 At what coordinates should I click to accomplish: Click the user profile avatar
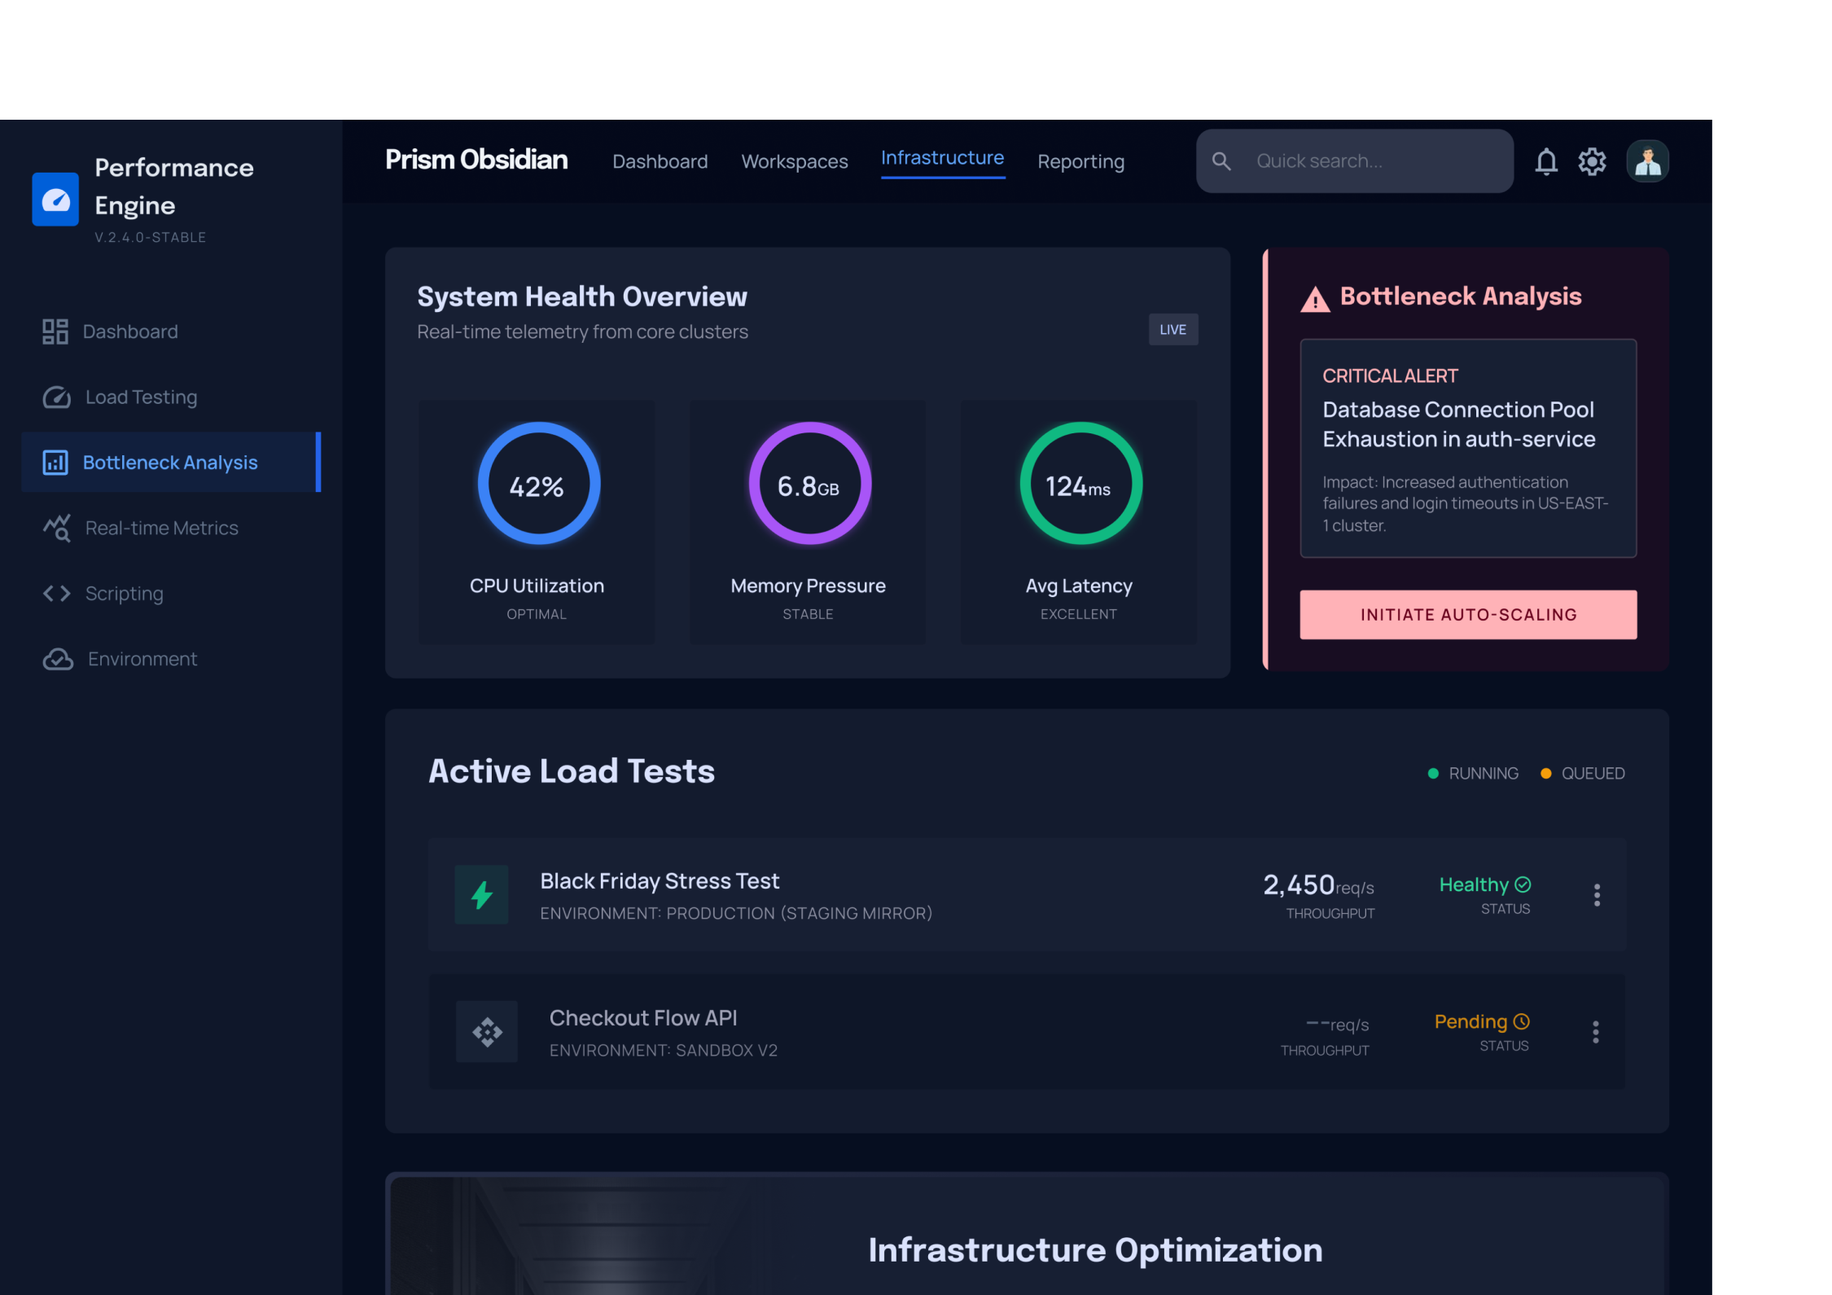(1647, 161)
